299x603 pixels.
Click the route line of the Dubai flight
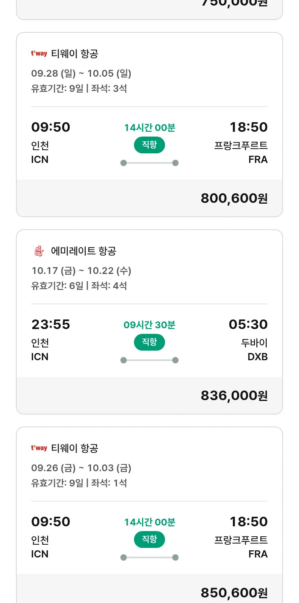[x=149, y=360]
